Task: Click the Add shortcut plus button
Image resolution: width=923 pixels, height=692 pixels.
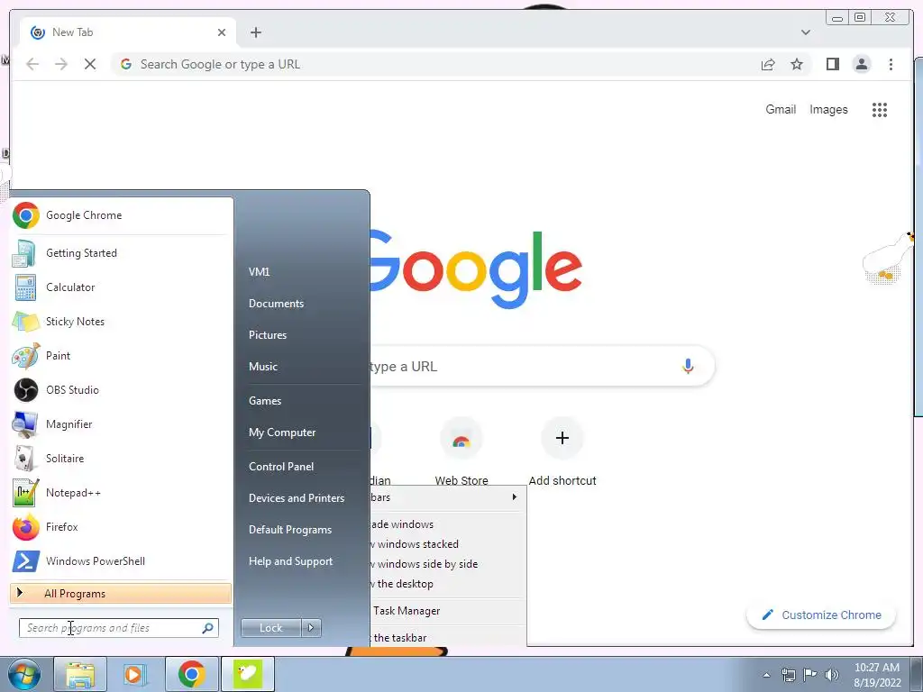Action: tap(562, 438)
